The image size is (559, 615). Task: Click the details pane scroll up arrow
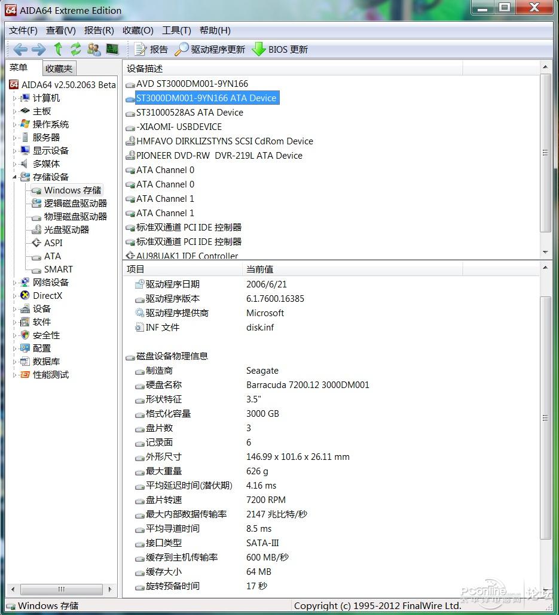545,268
